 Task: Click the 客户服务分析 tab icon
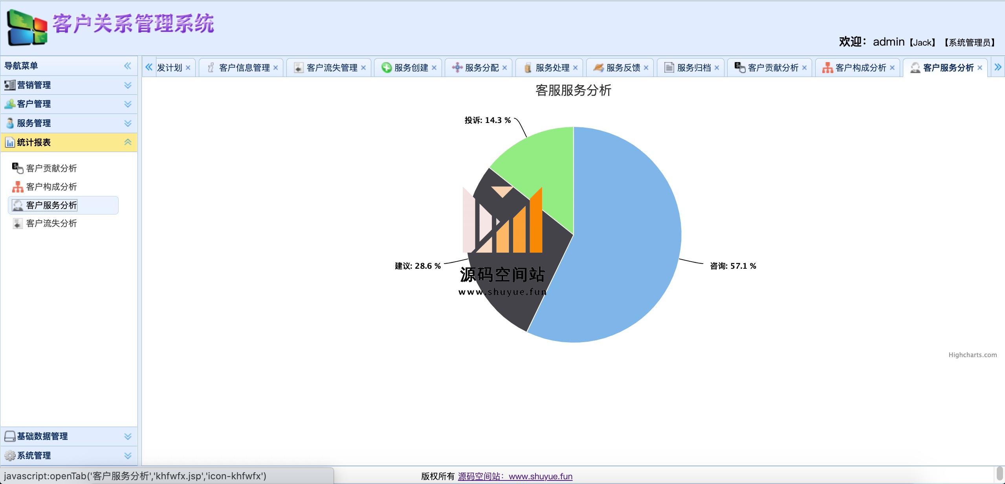[x=915, y=68]
